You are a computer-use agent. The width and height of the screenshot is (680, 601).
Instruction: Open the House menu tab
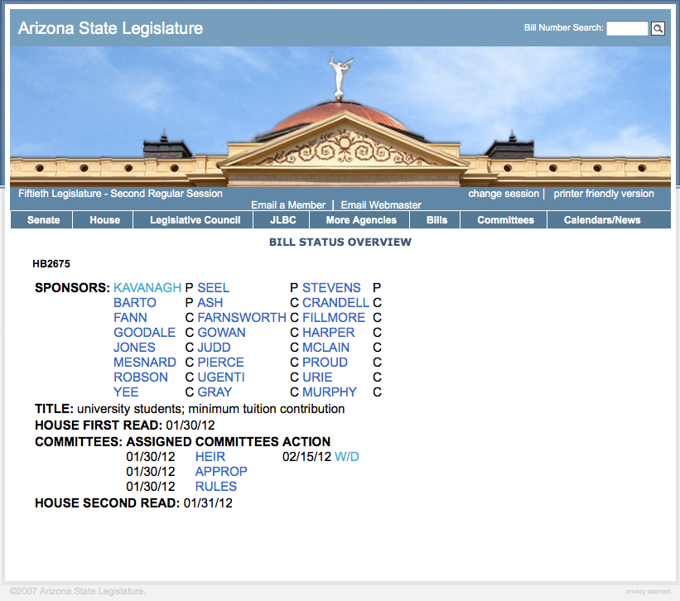click(105, 220)
